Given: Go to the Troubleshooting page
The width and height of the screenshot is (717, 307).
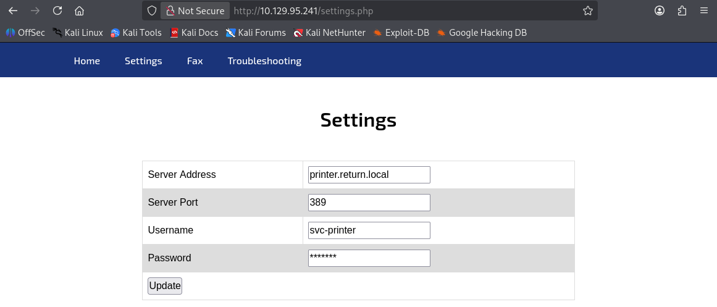Looking at the screenshot, I should [264, 61].
